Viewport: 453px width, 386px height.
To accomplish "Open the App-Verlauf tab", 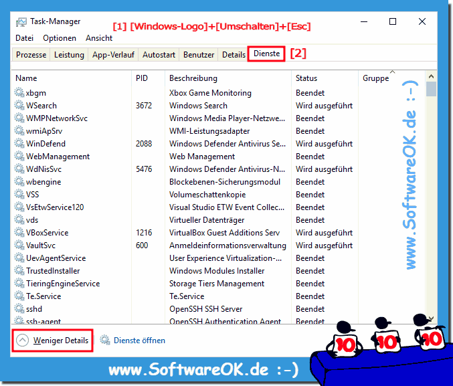I will pos(113,55).
